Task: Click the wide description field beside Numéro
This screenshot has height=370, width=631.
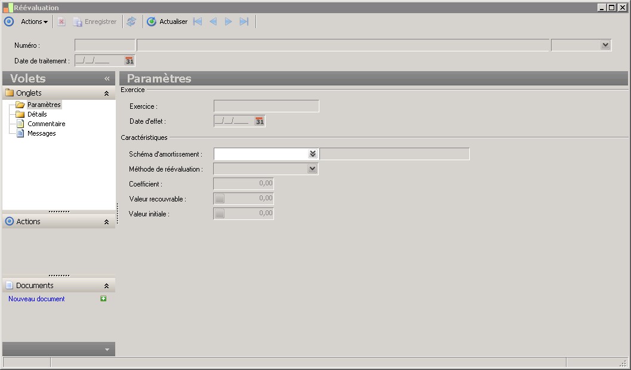Action: [343, 45]
